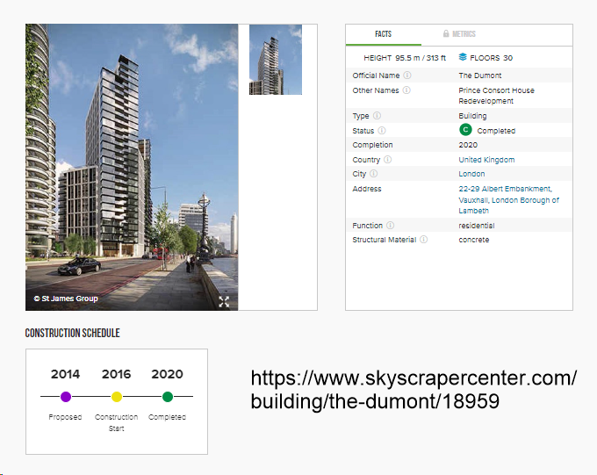The image size is (597, 475).
Task: Click the 'Construction Schedule' heading
Action: point(72,333)
